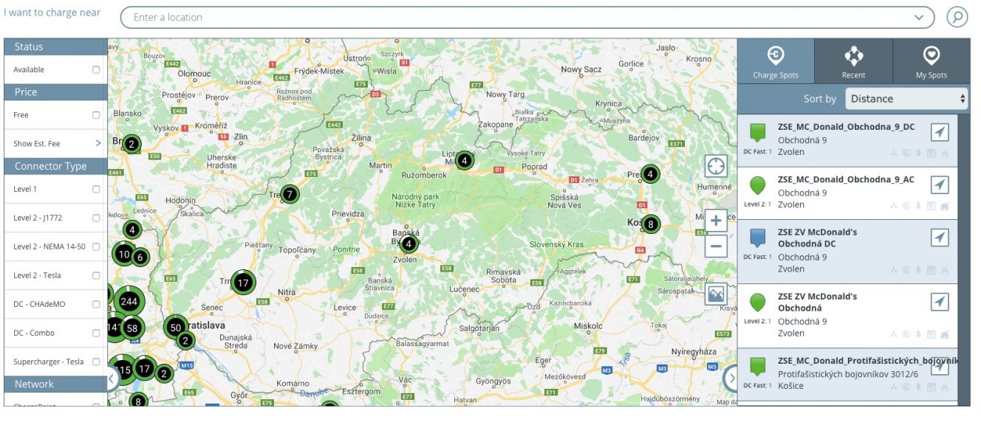981x425 pixels.
Task: Click the cluster marker 6 on map
Action: pyautogui.click(x=140, y=257)
